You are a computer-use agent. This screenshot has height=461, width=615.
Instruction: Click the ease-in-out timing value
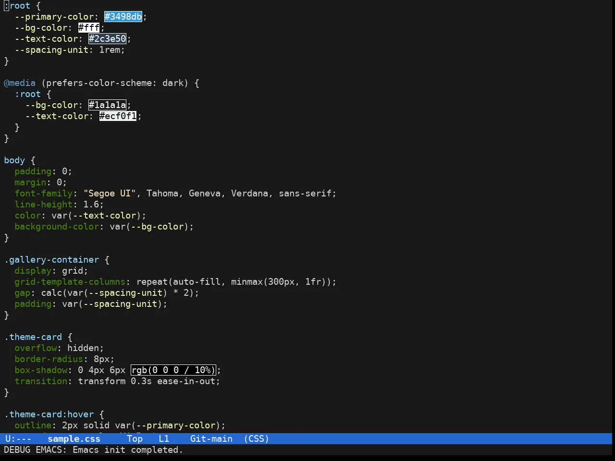(x=186, y=381)
